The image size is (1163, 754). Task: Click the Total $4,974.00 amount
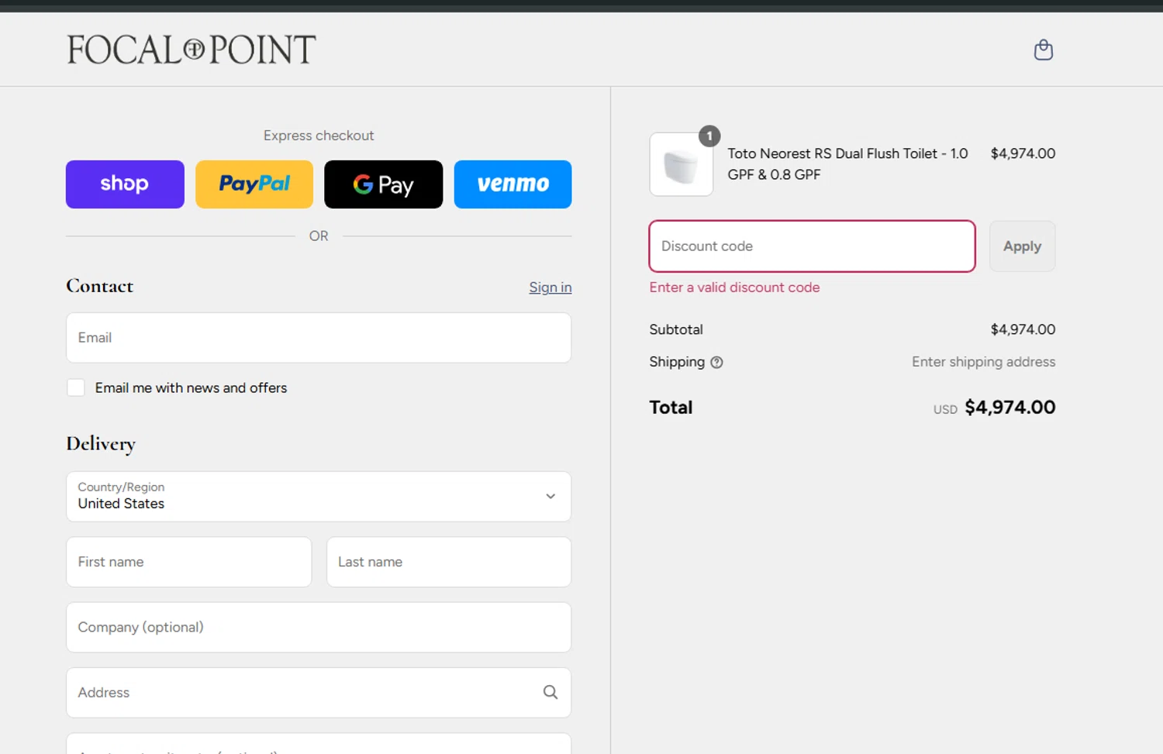coord(1009,408)
